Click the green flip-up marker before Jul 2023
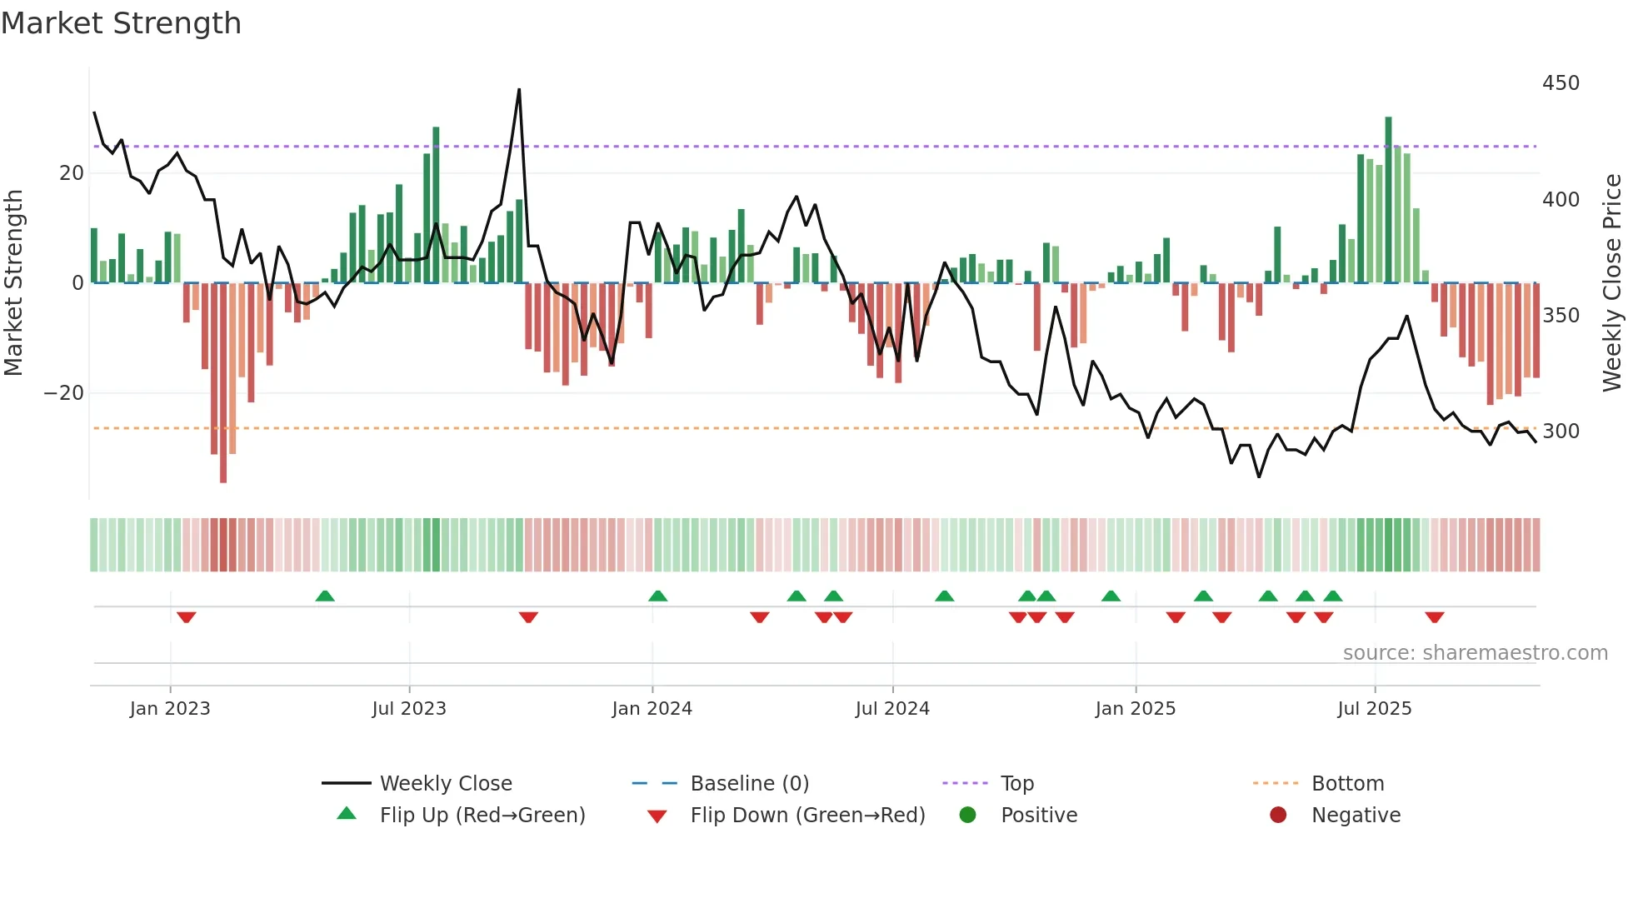The width and height of the screenshot is (1633, 918). pyautogui.click(x=325, y=596)
